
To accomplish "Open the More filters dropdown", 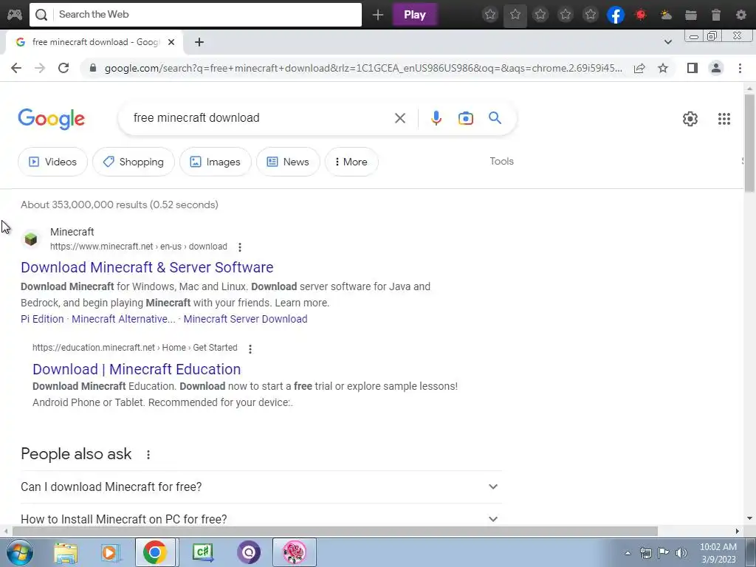I will pos(351,162).
